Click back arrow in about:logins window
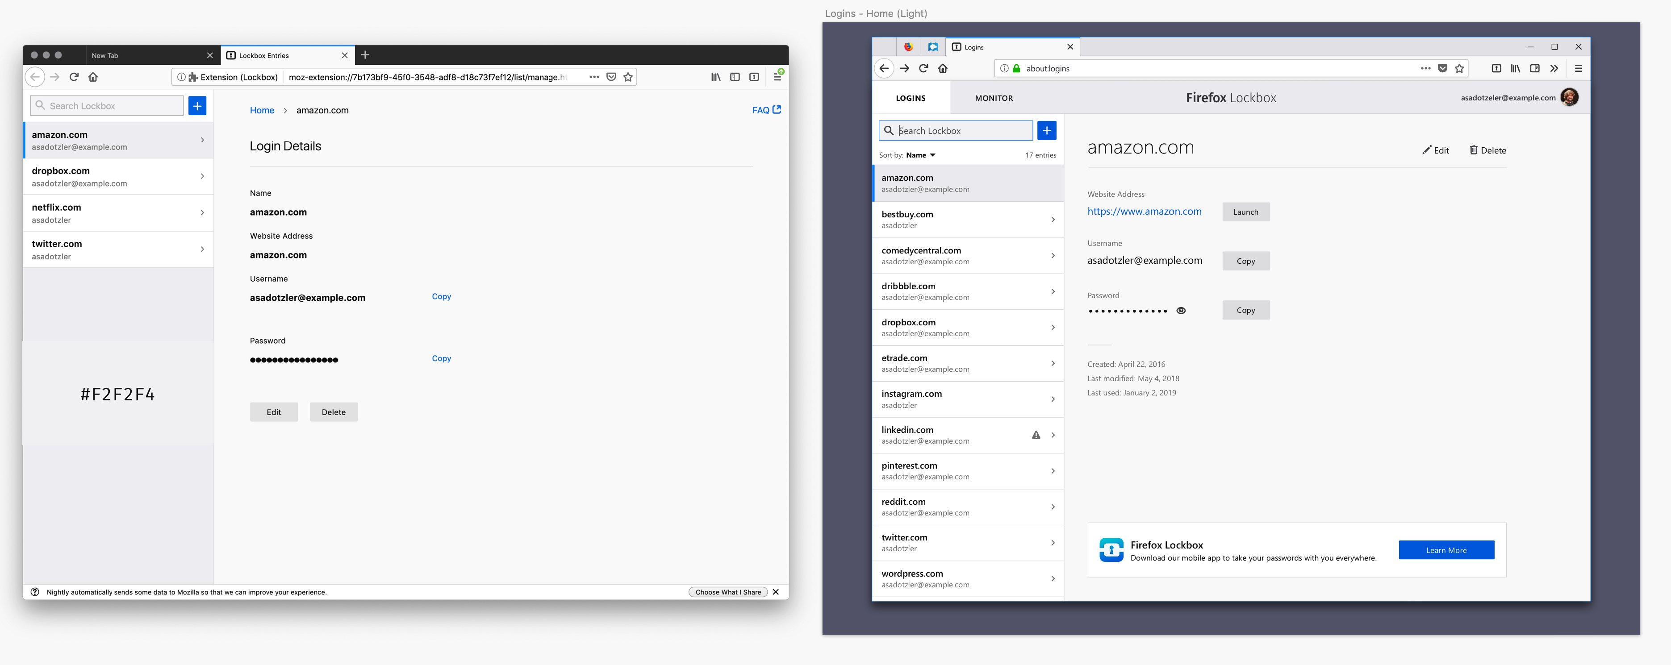1671x665 pixels. click(883, 68)
